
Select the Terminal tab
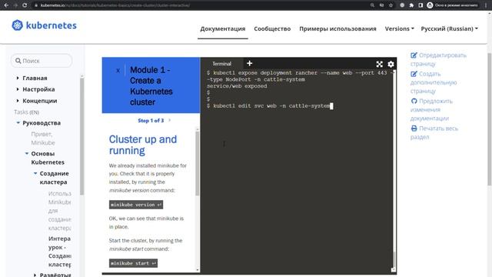(x=222, y=64)
